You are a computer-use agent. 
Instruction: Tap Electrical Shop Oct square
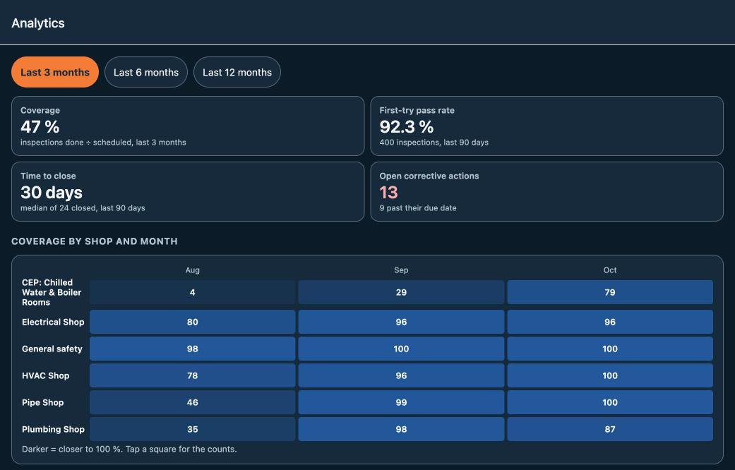click(x=610, y=322)
